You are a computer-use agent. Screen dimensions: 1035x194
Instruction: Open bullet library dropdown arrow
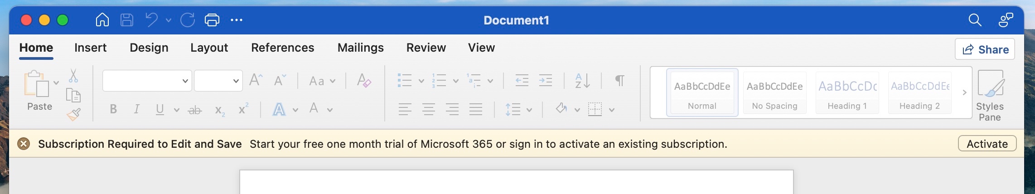[x=421, y=81]
